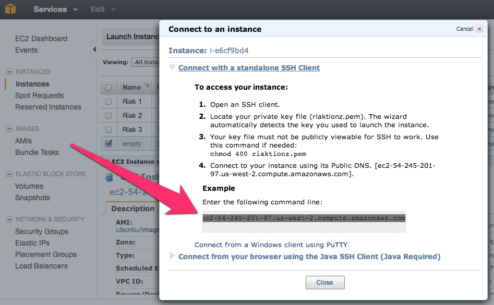Open Events in sidebar
The width and height of the screenshot is (494, 305).
click(x=26, y=50)
